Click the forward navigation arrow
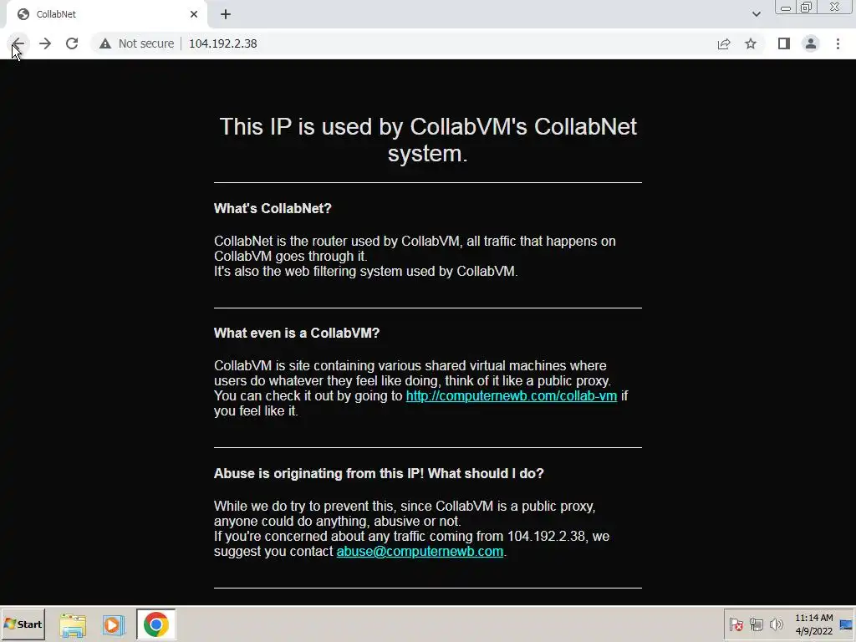 click(x=45, y=43)
